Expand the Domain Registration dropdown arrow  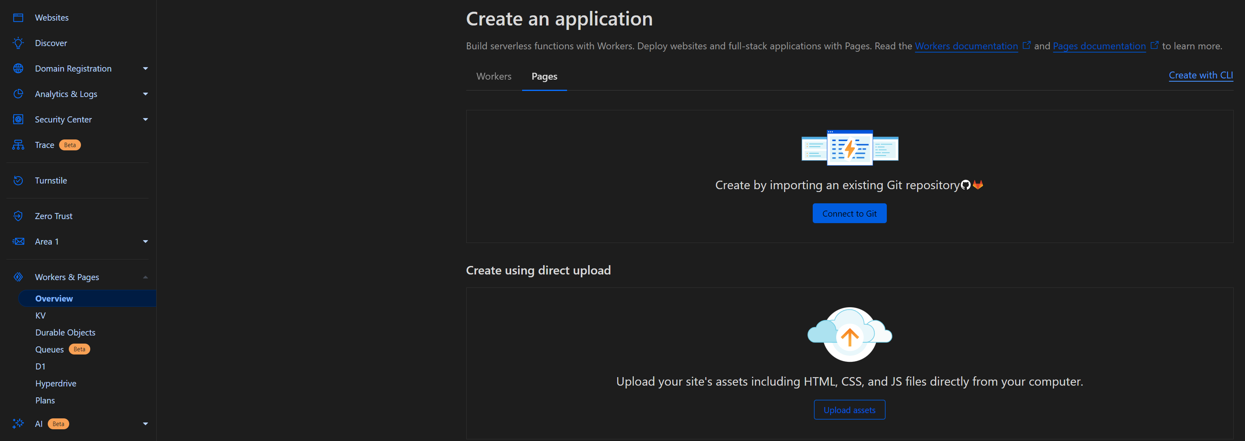145,68
